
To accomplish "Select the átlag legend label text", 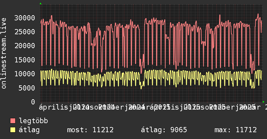I will pos(29,130).
